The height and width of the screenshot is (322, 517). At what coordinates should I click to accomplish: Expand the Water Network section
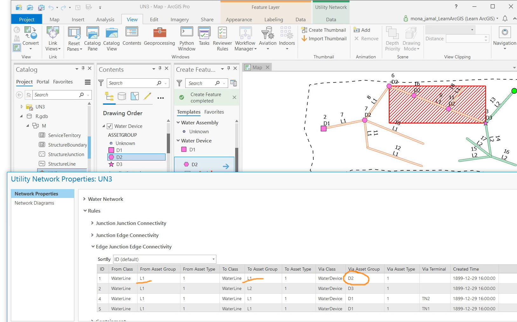pyautogui.click(x=85, y=199)
